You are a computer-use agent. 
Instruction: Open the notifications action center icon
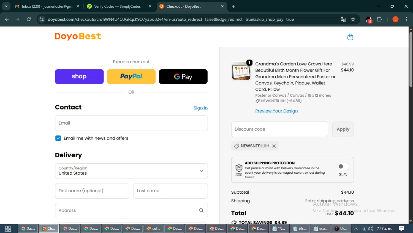pyautogui.click(x=401, y=229)
